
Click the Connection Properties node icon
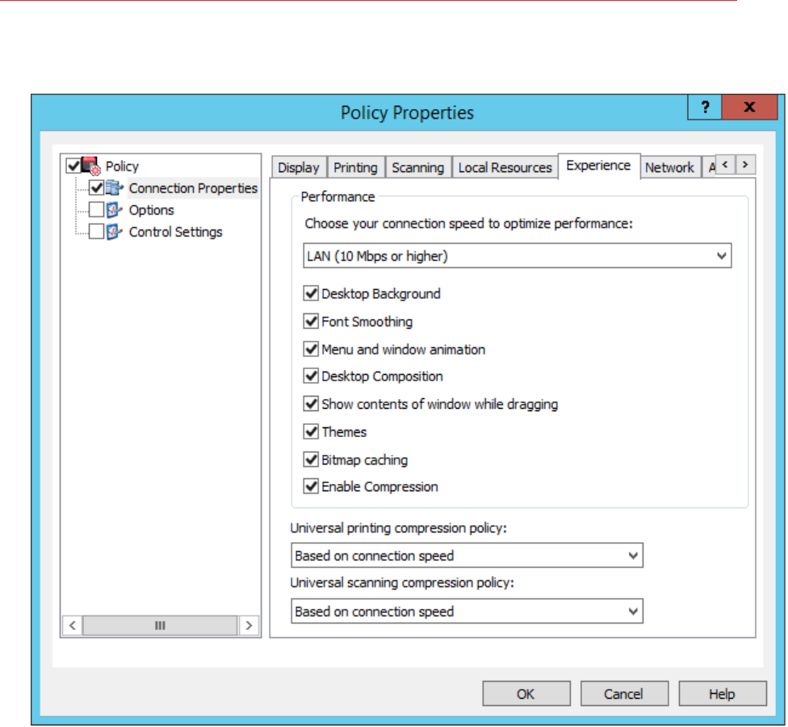click(x=115, y=188)
